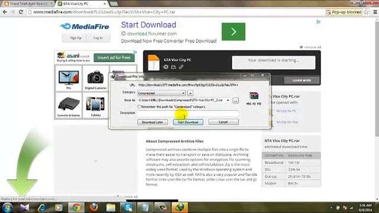Image resolution: width=379 pixels, height=213 pixels.
Task: Click the Digital Cameras thumbnail
Action: pos(96,79)
